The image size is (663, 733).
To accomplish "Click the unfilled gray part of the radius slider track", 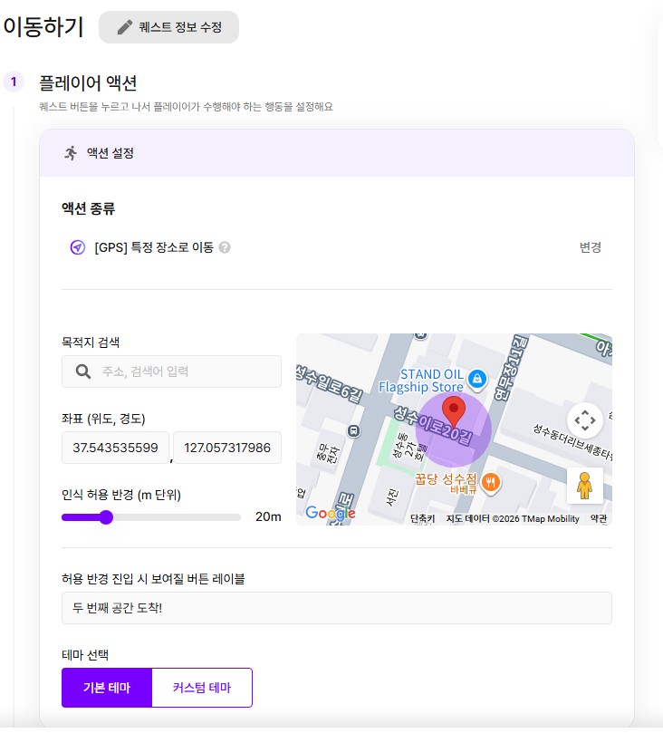I will (x=177, y=517).
